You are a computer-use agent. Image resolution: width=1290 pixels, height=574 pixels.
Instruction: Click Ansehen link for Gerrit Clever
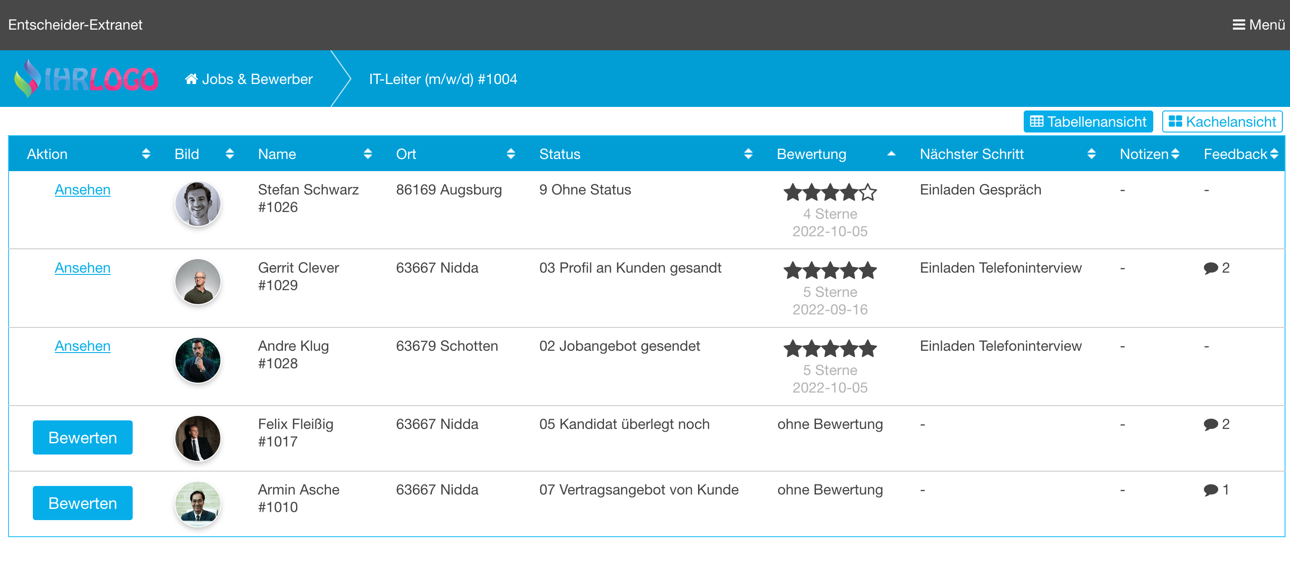[x=83, y=268]
